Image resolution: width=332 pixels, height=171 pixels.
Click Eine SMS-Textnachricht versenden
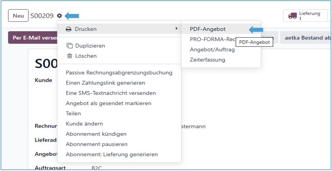[x=111, y=93]
